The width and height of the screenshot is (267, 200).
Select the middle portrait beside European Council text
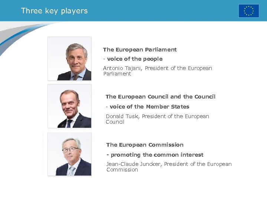[69, 106]
